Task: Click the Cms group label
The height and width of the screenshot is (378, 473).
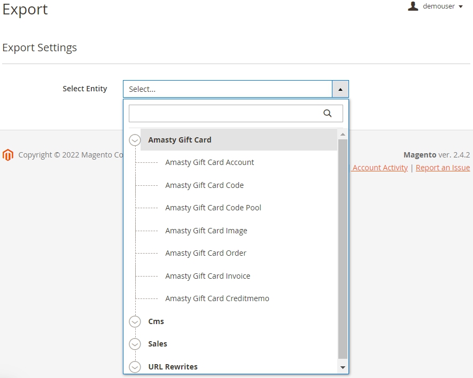Action: (156, 321)
